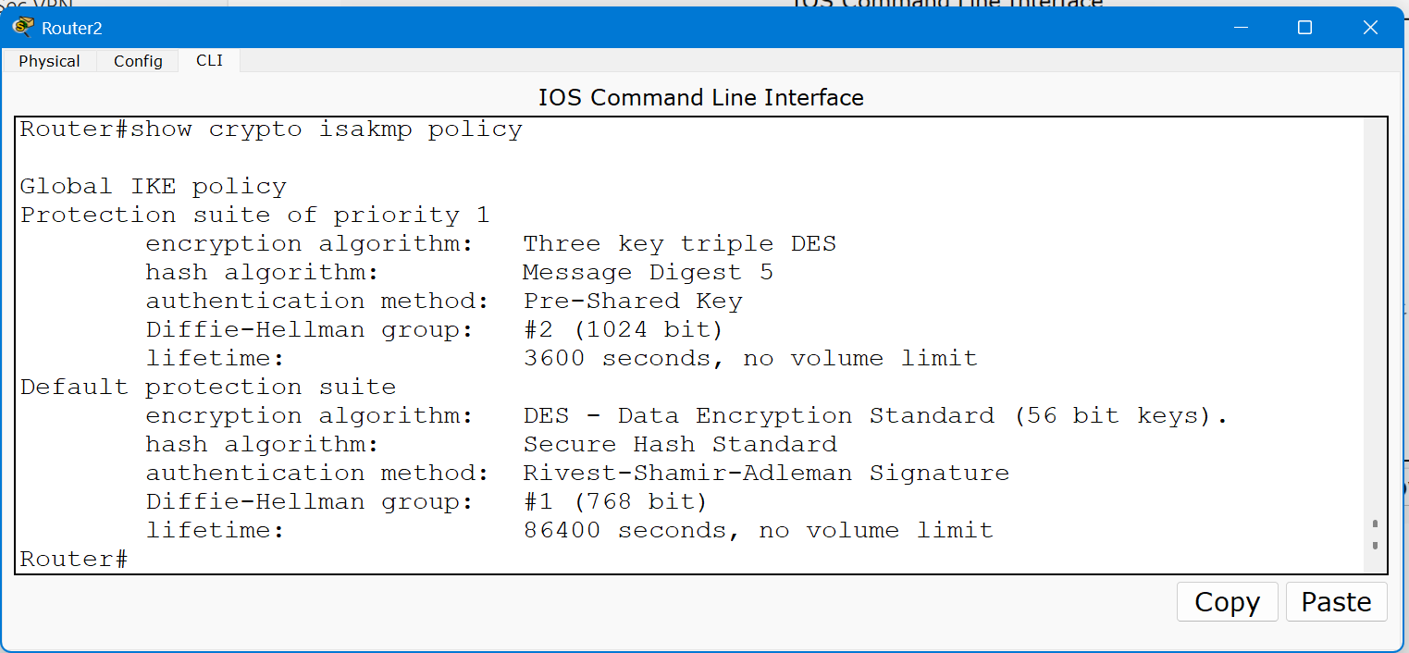Minimize the Router2 window
1409x653 pixels.
pyautogui.click(x=1241, y=28)
